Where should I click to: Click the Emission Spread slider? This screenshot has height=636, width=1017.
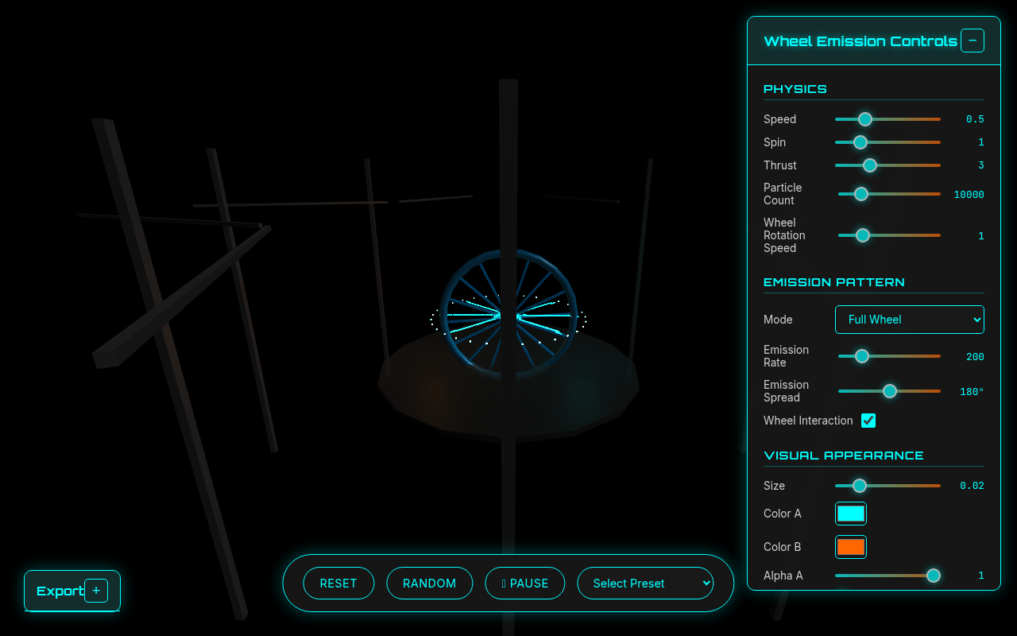[889, 391]
